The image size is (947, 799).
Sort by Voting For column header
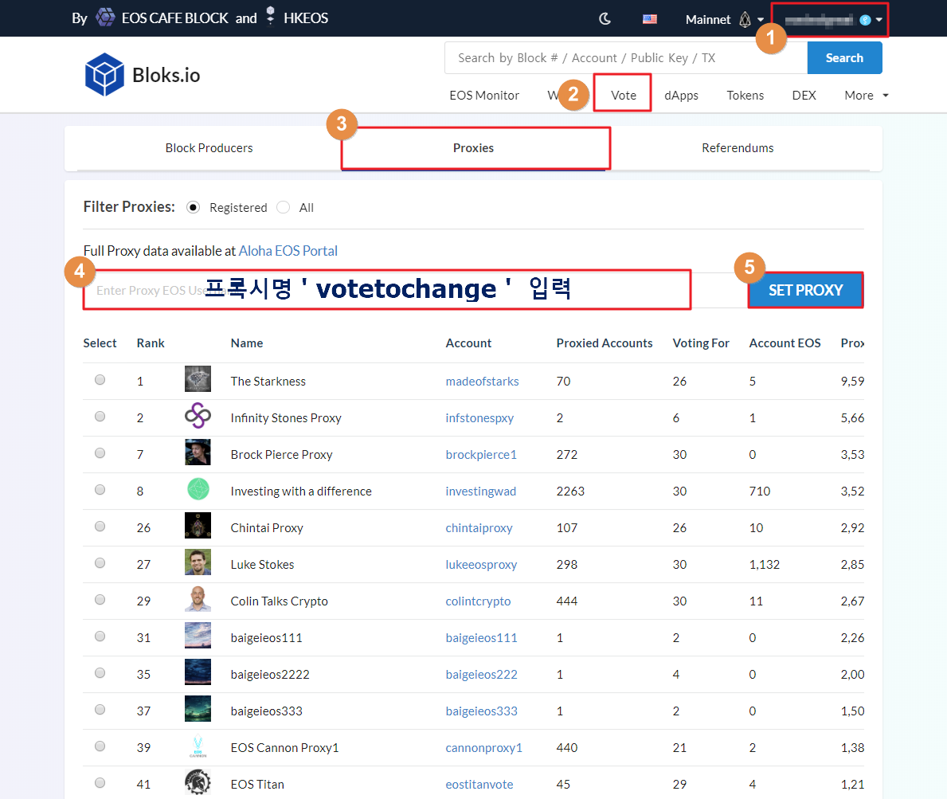click(701, 343)
